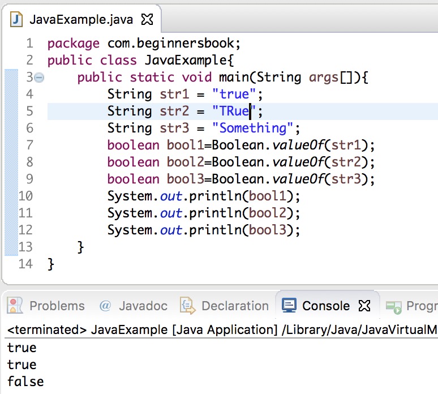Close the Console view
438x394 pixels.
click(x=364, y=306)
